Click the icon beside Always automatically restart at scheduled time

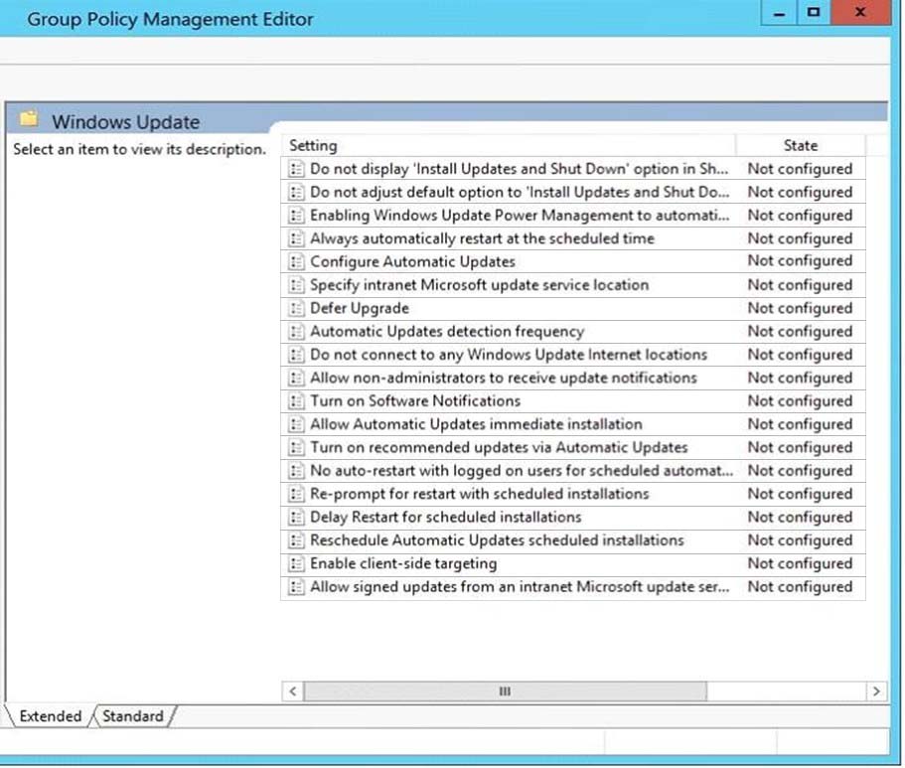tap(296, 238)
